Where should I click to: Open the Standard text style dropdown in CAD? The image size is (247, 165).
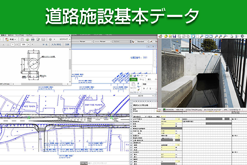[142, 42]
